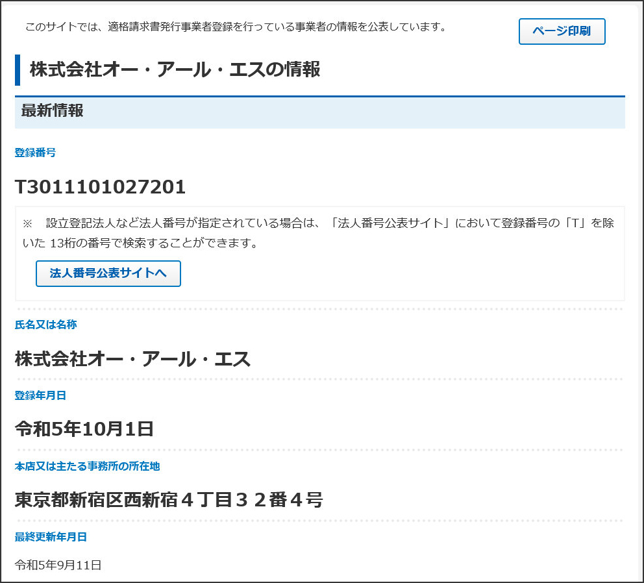
Task: Click the note beginning ※ 設立登記法人など
Action: (318, 233)
